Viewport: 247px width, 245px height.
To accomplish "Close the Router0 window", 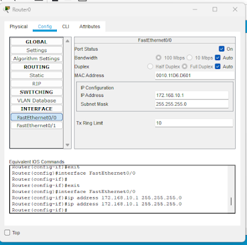I will 235,9.
